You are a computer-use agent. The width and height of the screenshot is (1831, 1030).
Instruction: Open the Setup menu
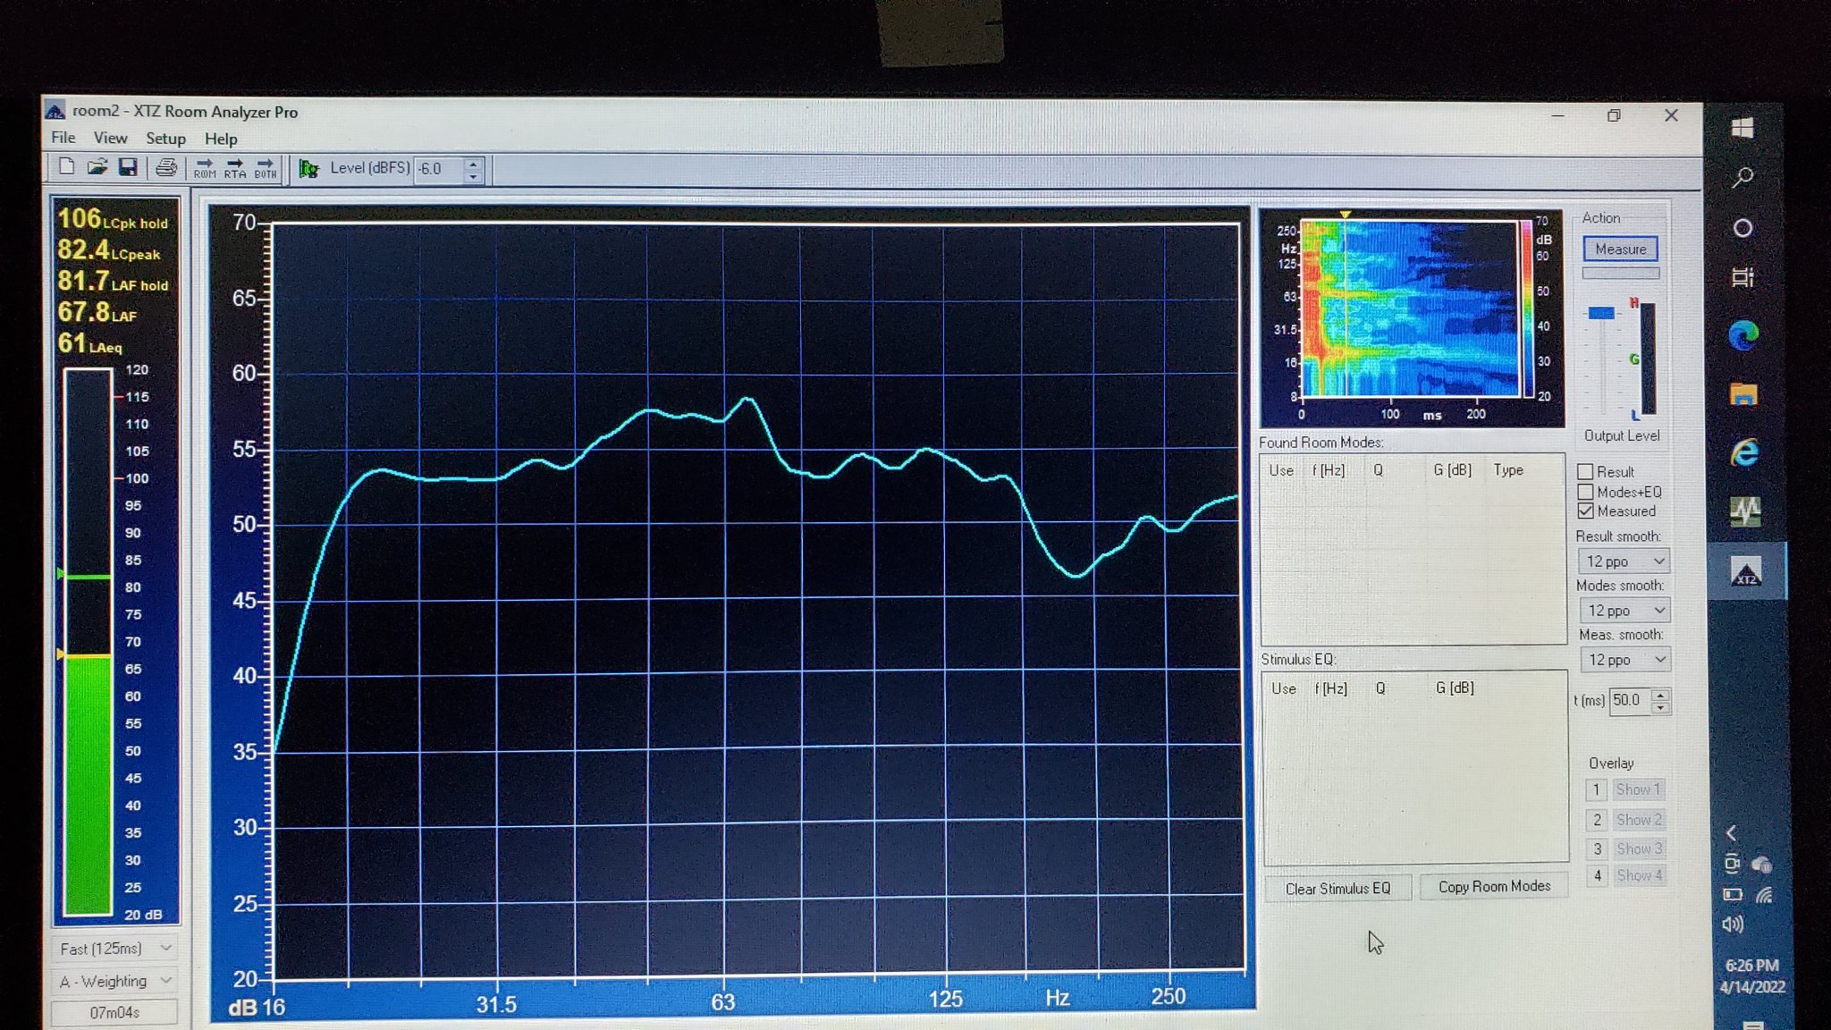(165, 139)
